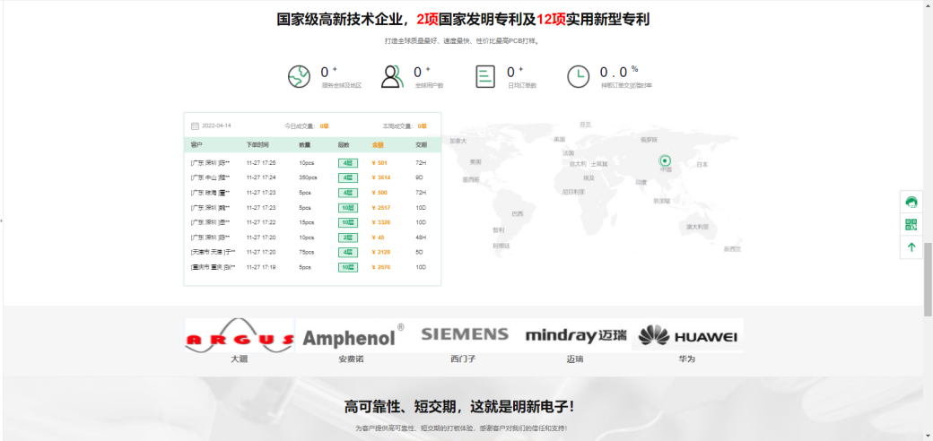
Task: Select the order row priced ¥ 3614
Action: click(312, 177)
